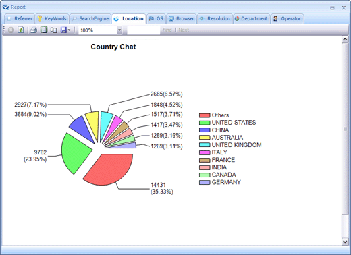Click the "1269(3.11%)" data label

pyautogui.click(x=167, y=146)
